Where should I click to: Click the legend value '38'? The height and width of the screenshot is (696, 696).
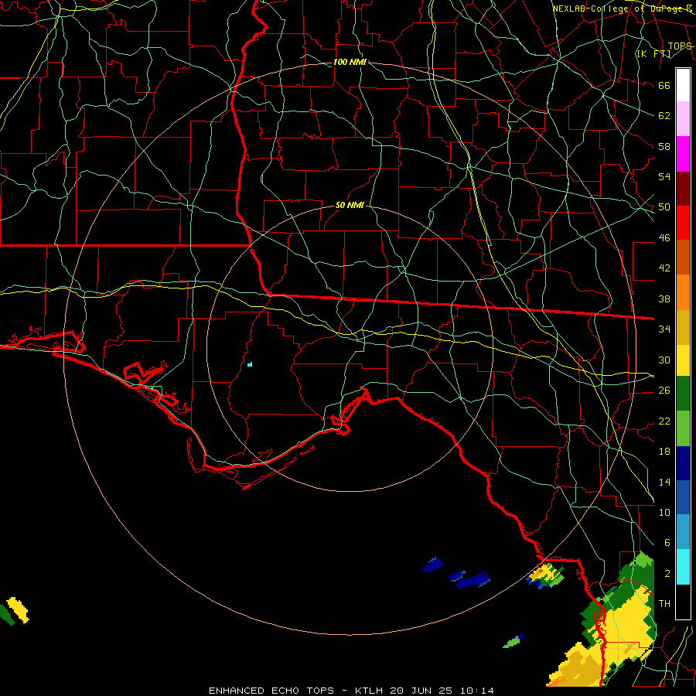tap(664, 299)
